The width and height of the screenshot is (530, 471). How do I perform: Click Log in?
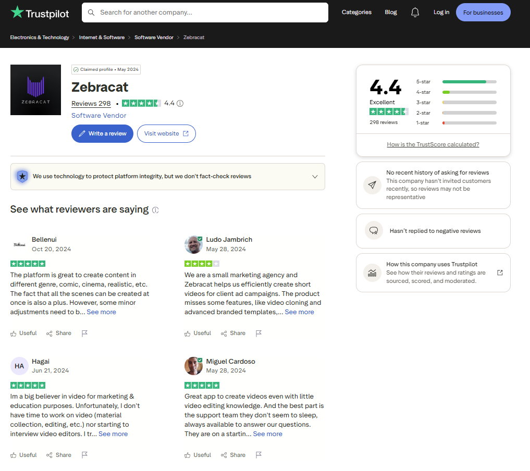[x=441, y=12]
